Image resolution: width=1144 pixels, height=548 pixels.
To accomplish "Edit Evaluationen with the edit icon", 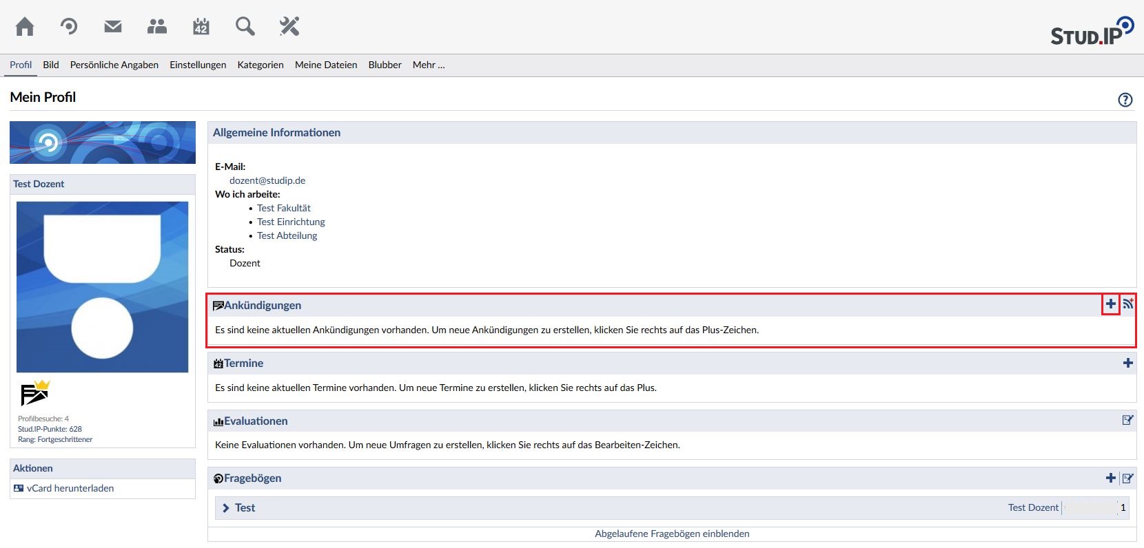I will (1127, 420).
